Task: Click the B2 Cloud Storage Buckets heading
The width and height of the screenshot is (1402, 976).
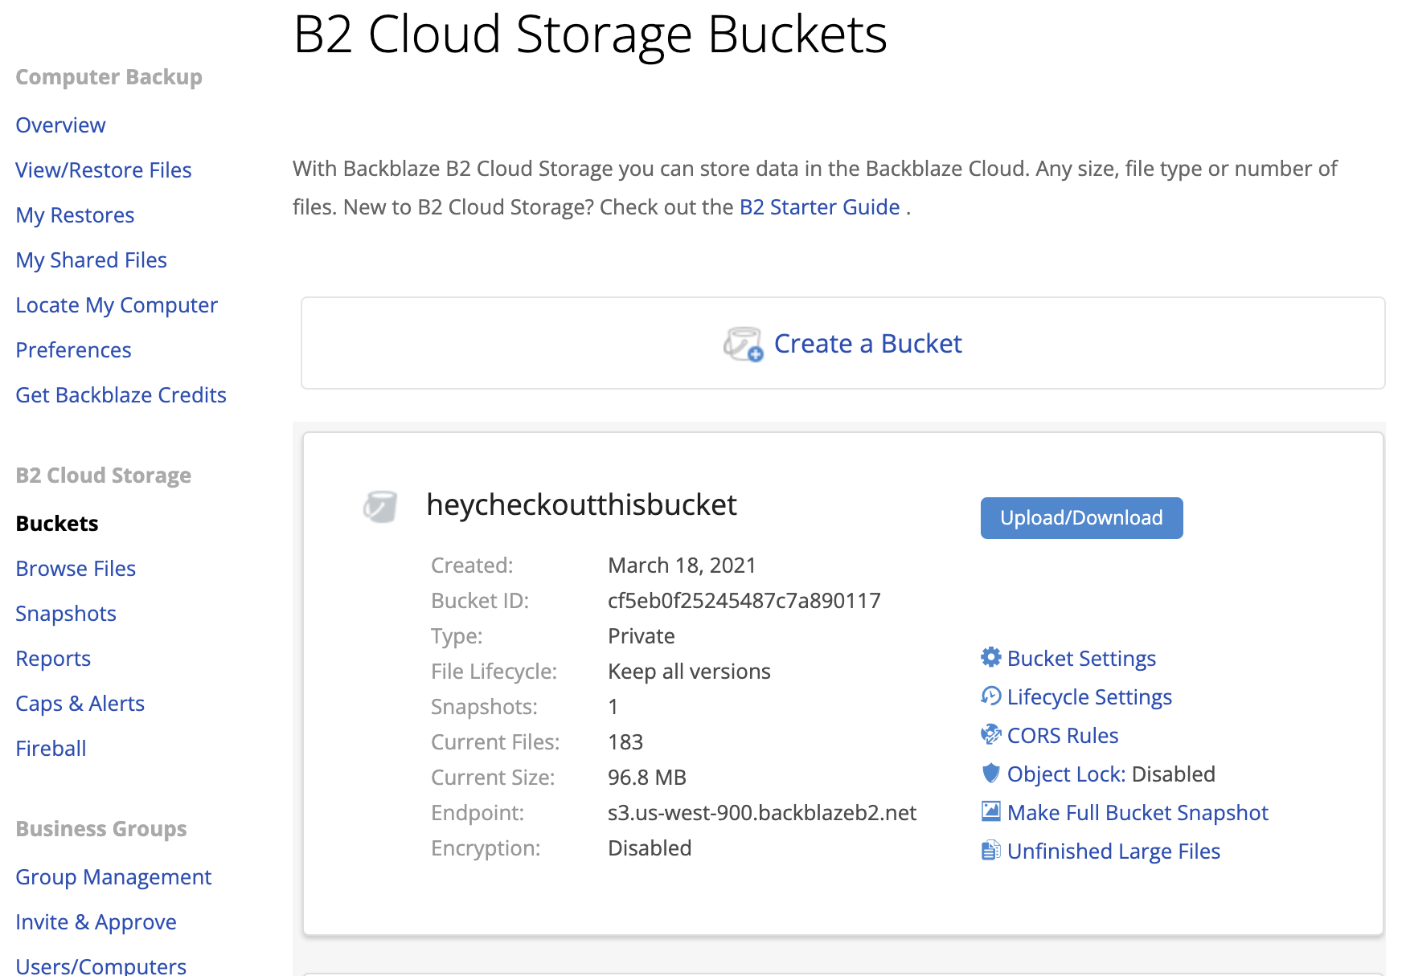Action: tap(590, 35)
